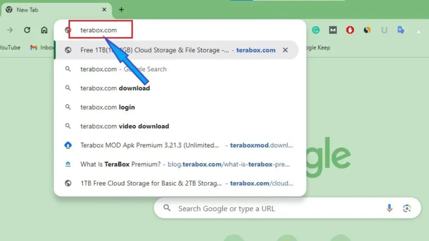Screen dimensions: 429x241
Task: Click the Grammarly extension icon
Action: [x=316, y=30]
